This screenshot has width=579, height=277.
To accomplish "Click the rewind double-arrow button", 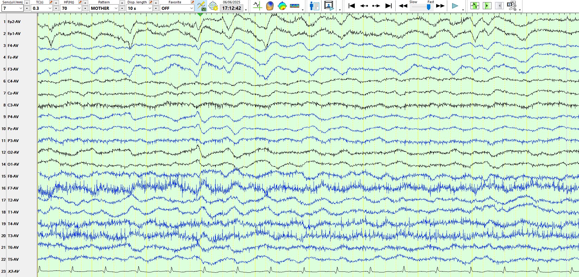I will [403, 6].
